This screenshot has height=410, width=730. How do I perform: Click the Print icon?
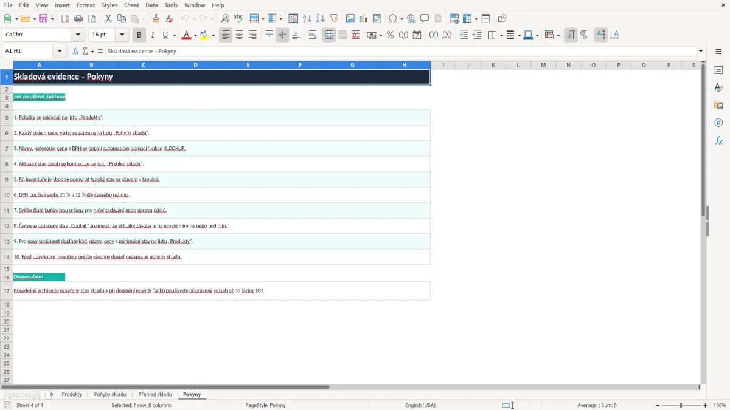(78, 19)
